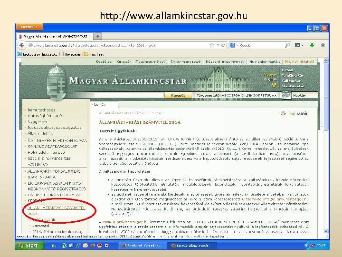Image resolution: width=342 pixels, height=257 pixels.
Task: Open the Kincstár top navigation item
Action: (123, 61)
